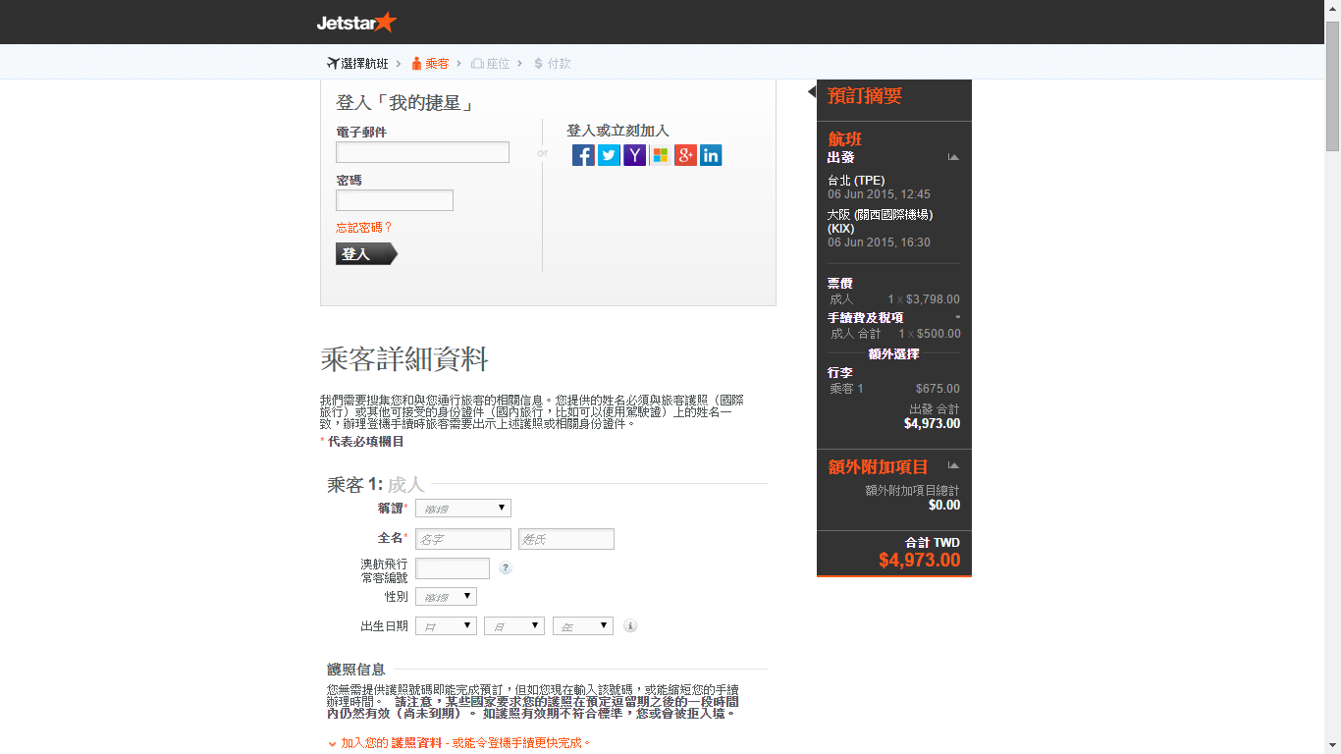Click the question mark help icon beside 澳航飛行常客編號
Viewport: 1341px width, 754px height.
pos(506,567)
